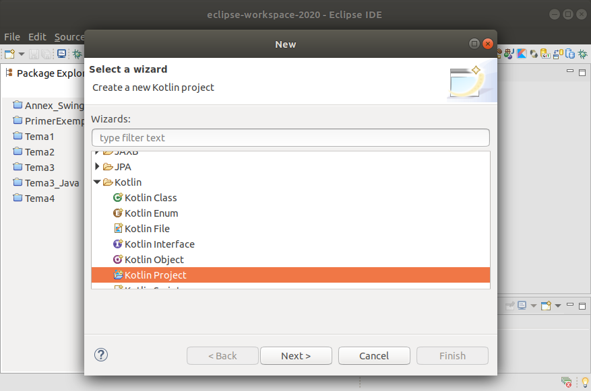Open the New wizard dropdown arrow in main toolbar
The image size is (591, 391).
tap(22, 55)
